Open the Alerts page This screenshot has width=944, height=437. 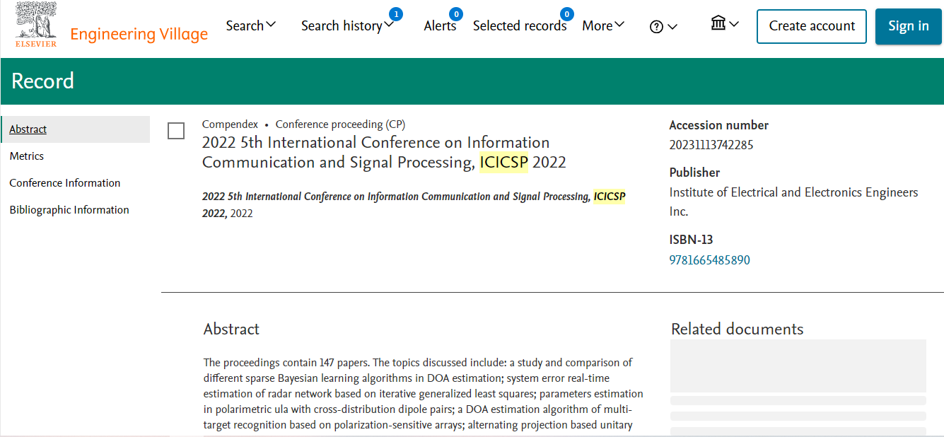(440, 26)
